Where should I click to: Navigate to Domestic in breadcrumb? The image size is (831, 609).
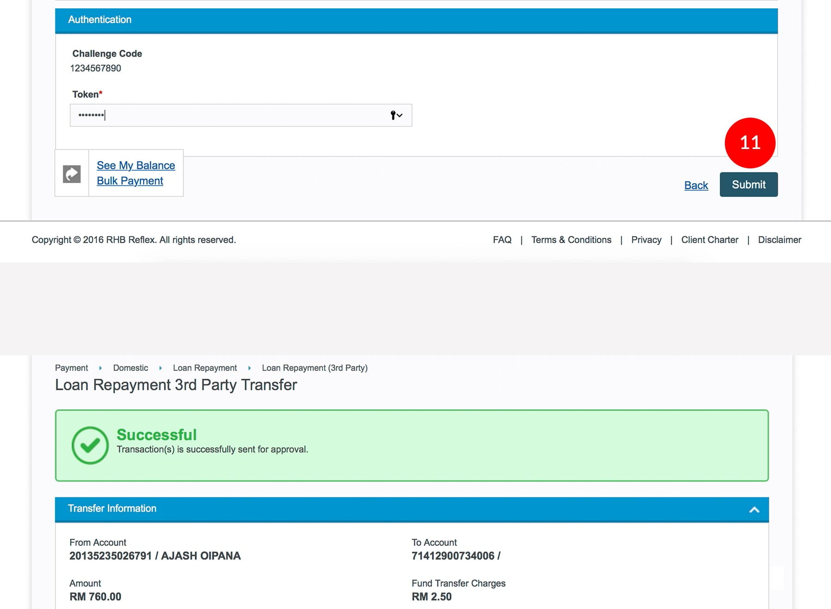(x=131, y=368)
